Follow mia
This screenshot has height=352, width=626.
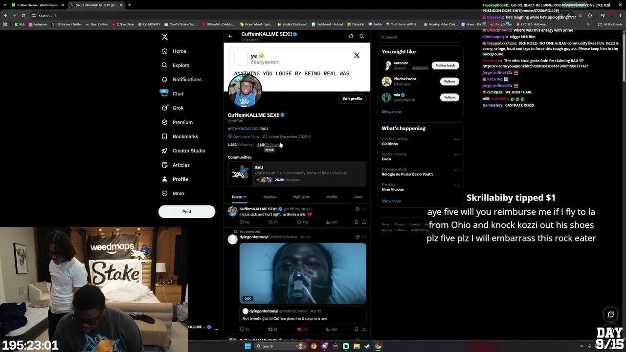pyautogui.click(x=449, y=97)
